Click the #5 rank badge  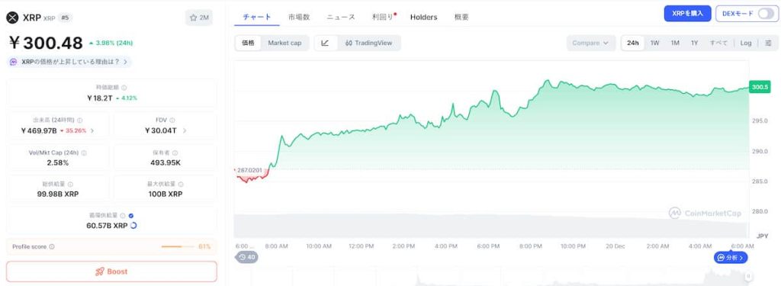pyautogui.click(x=65, y=18)
